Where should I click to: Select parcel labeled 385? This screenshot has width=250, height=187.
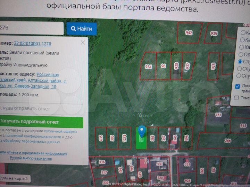coord(112,138)
